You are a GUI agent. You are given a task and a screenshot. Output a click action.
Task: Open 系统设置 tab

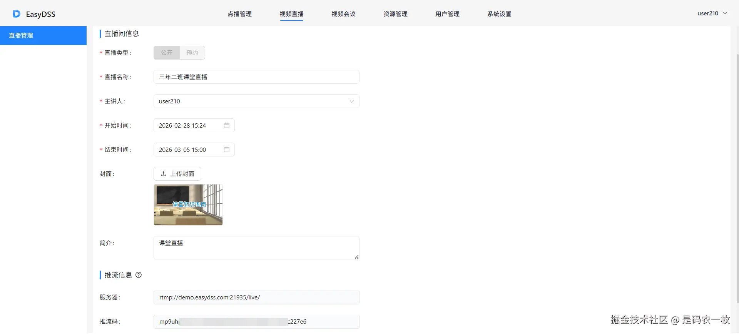(499, 14)
